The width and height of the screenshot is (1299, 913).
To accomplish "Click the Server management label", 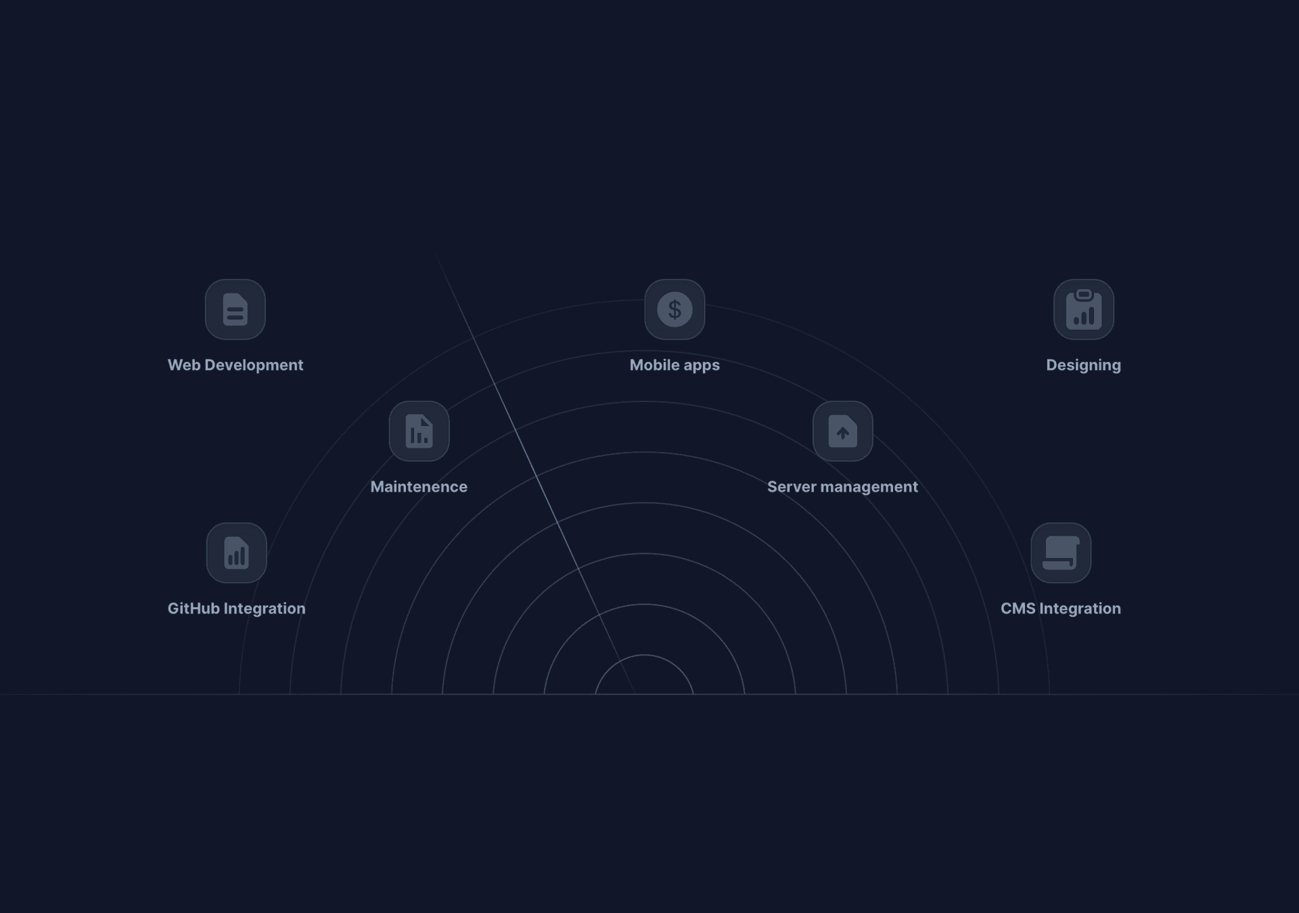I will coord(843,487).
